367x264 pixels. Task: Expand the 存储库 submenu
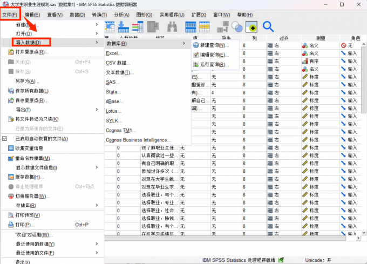pyautogui.click(x=97, y=206)
